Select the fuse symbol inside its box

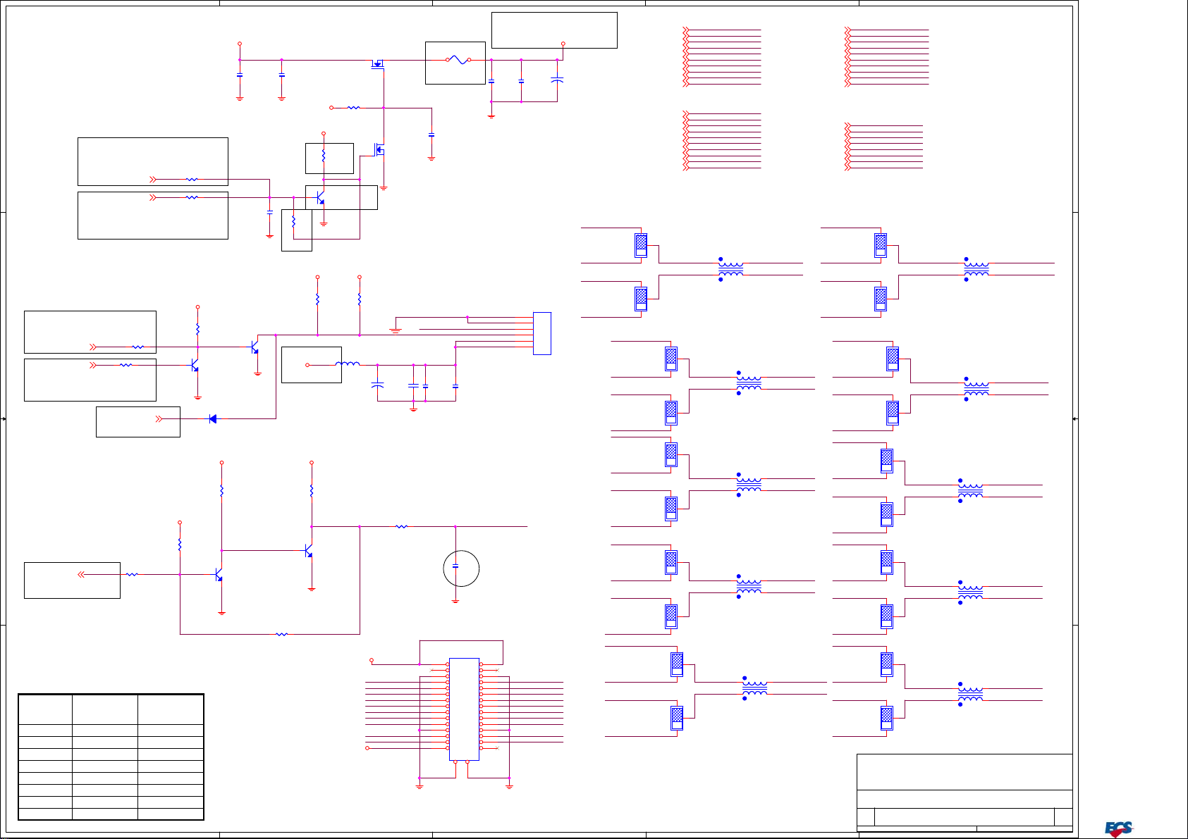click(458, 60)
